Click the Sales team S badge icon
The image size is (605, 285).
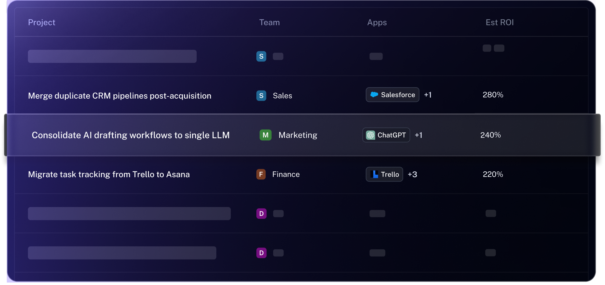[x=261, y=96]
